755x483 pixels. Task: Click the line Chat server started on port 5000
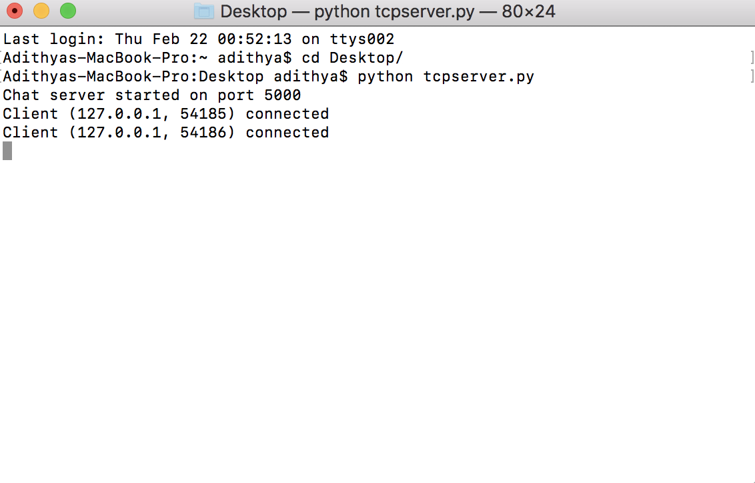(151, 95)
